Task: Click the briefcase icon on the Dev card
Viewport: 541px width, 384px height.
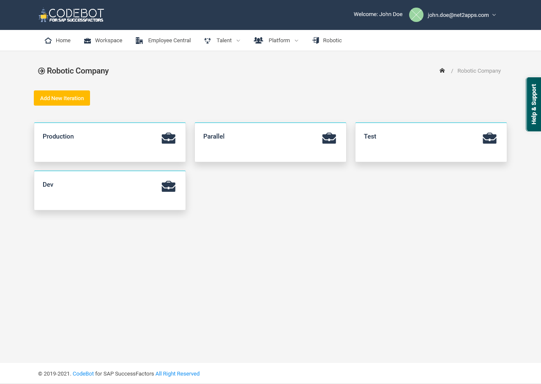Action: pos(168,186)
